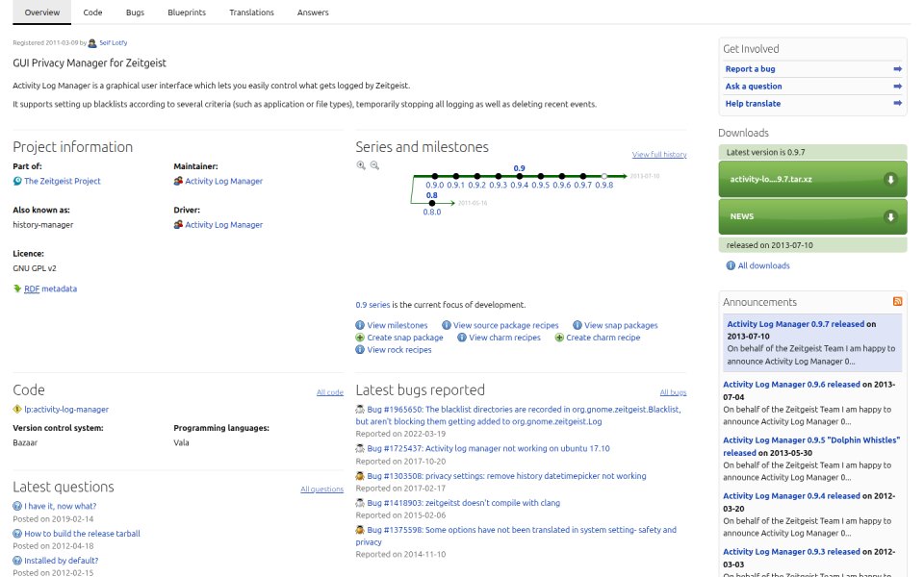Open the Translations tab

[x=251, y=13]
